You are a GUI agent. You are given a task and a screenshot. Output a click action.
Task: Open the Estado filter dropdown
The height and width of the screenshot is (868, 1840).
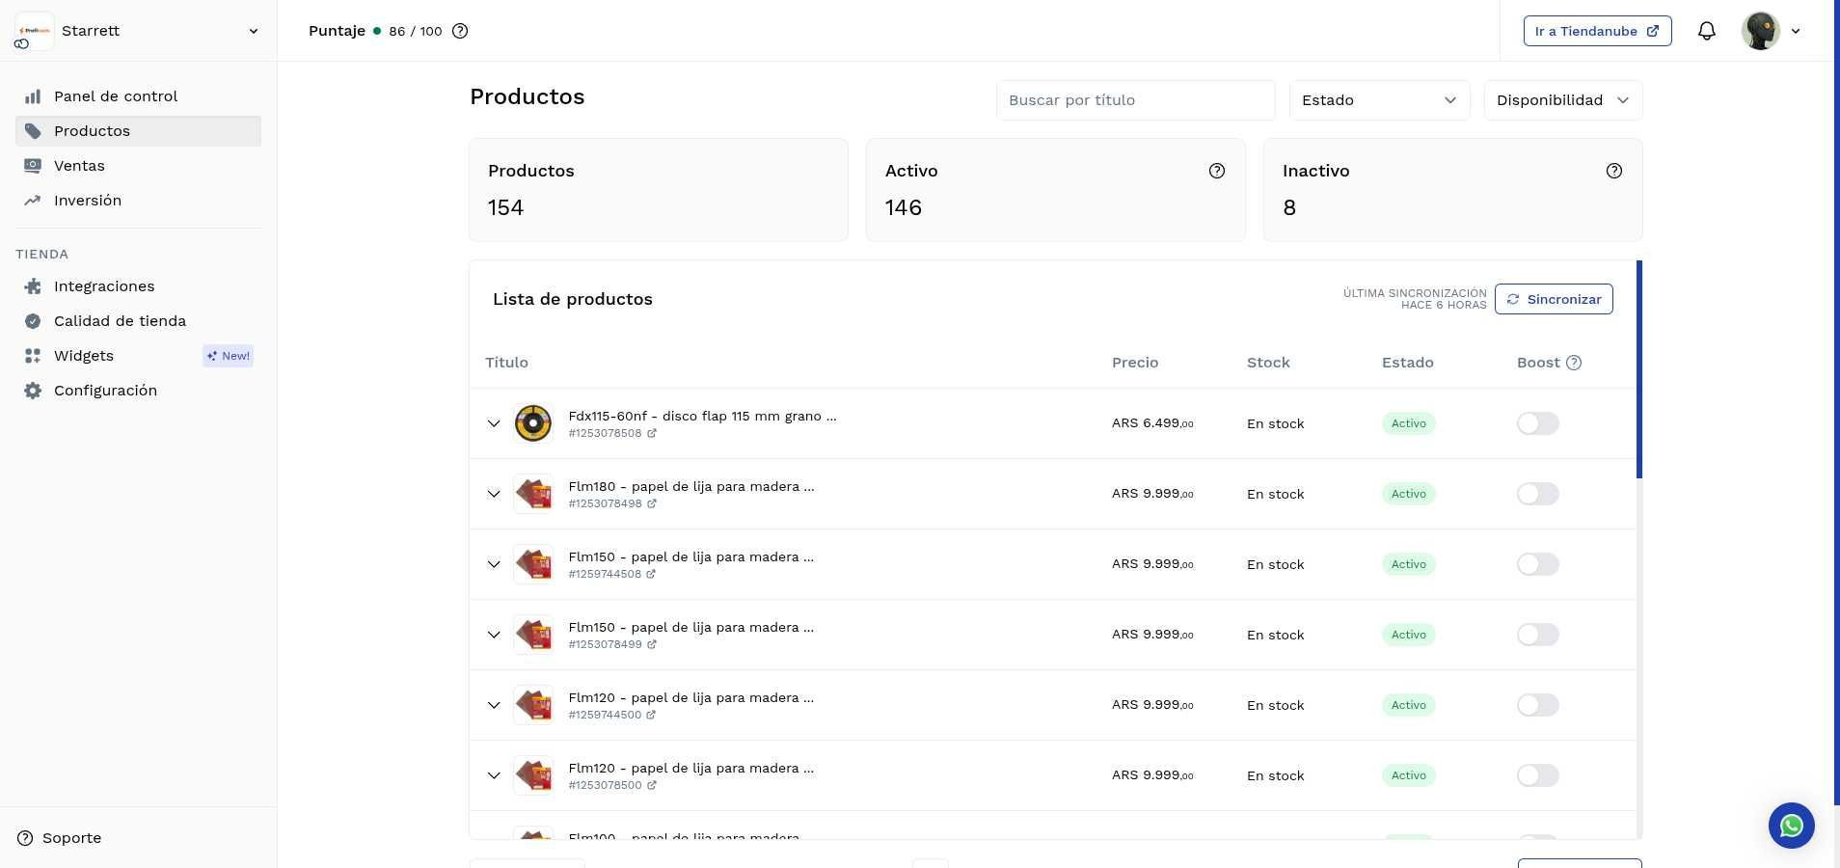click(x=1378, y=100)
